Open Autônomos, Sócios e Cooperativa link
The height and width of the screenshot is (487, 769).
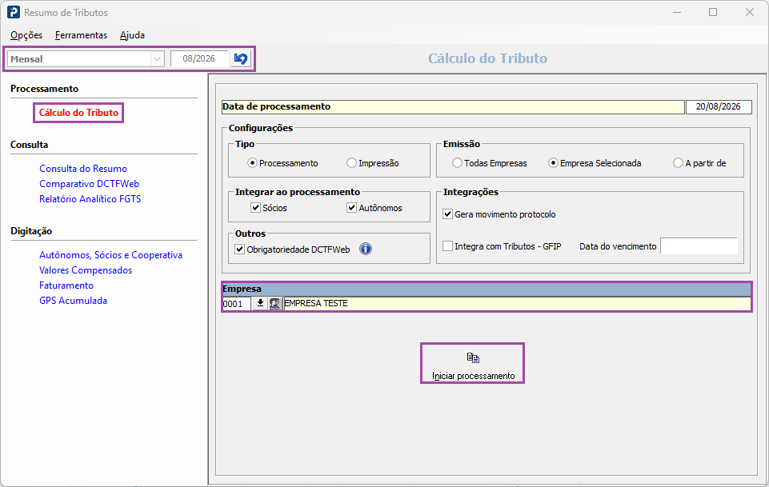(x=111, y=255)
